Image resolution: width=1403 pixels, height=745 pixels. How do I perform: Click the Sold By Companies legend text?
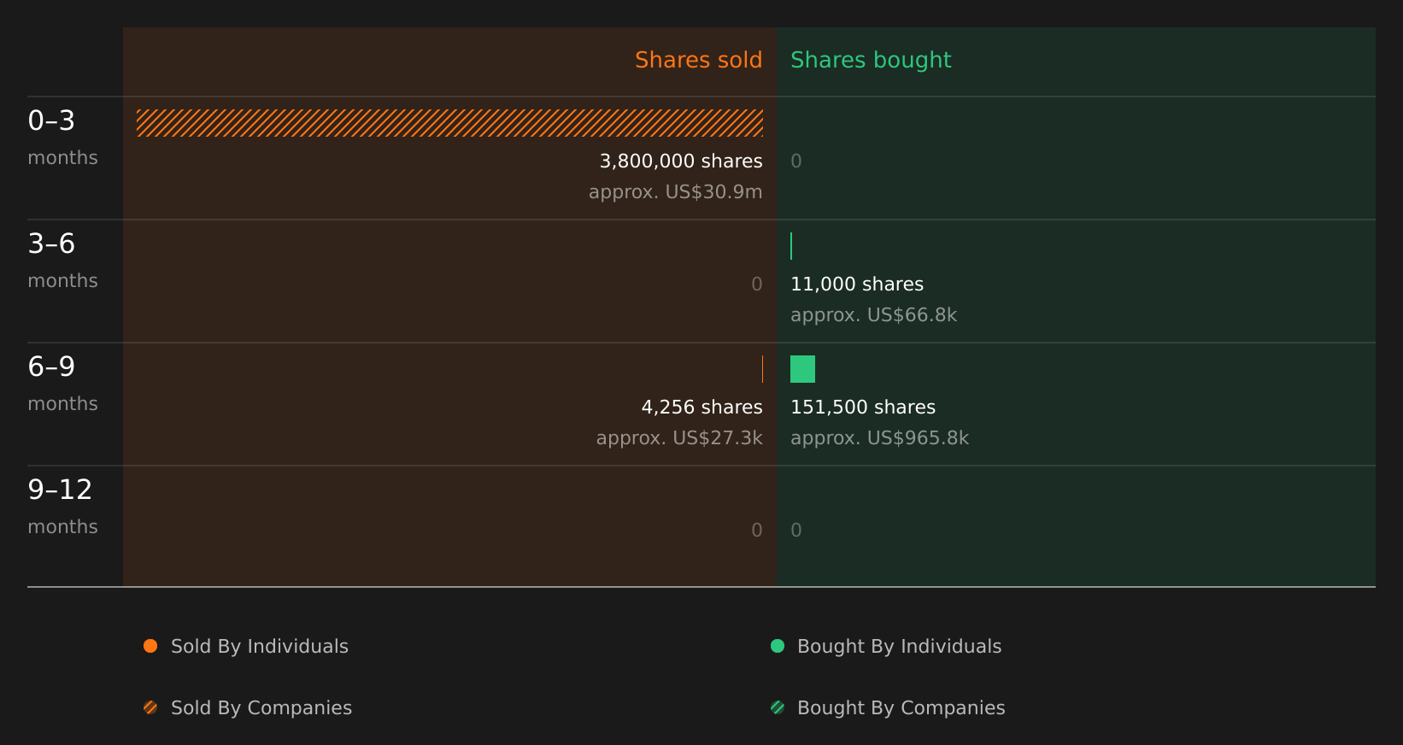tap(261, 707)
